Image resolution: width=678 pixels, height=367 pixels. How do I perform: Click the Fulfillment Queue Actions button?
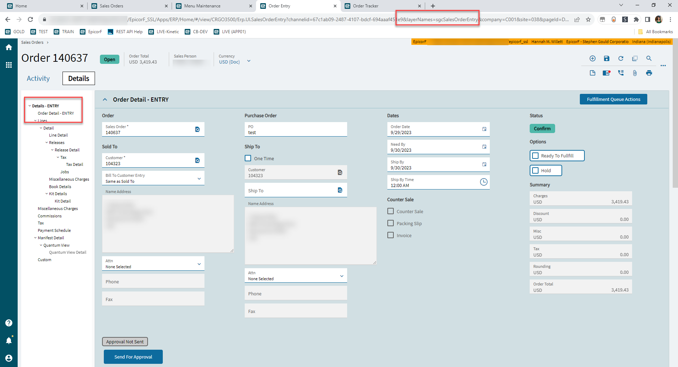(x=613, y=99)
